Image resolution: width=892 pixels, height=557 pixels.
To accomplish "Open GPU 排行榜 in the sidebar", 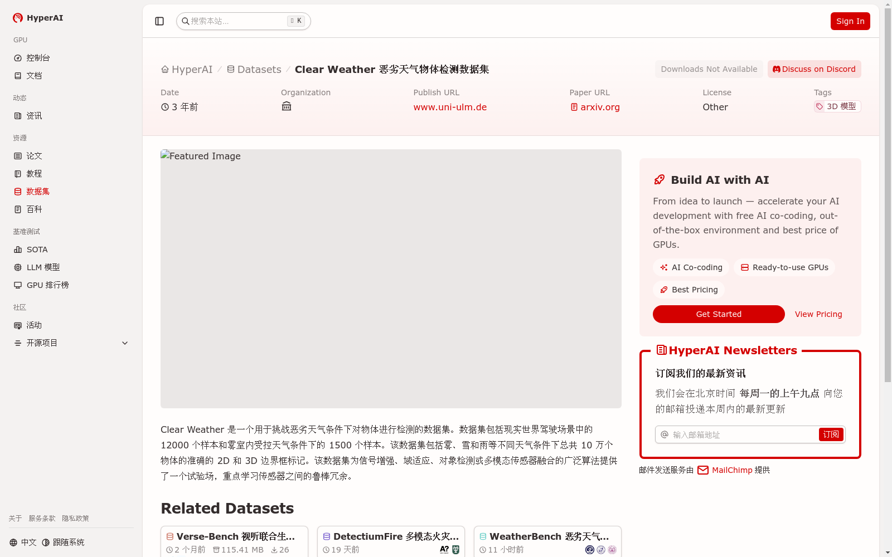I will pyautogui.click(x=71, y=285).
